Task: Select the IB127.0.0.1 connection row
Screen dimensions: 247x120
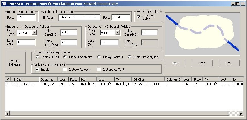Action: 124,84
